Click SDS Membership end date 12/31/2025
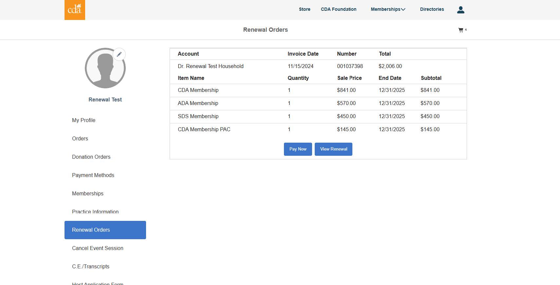 tap(392, 116)
